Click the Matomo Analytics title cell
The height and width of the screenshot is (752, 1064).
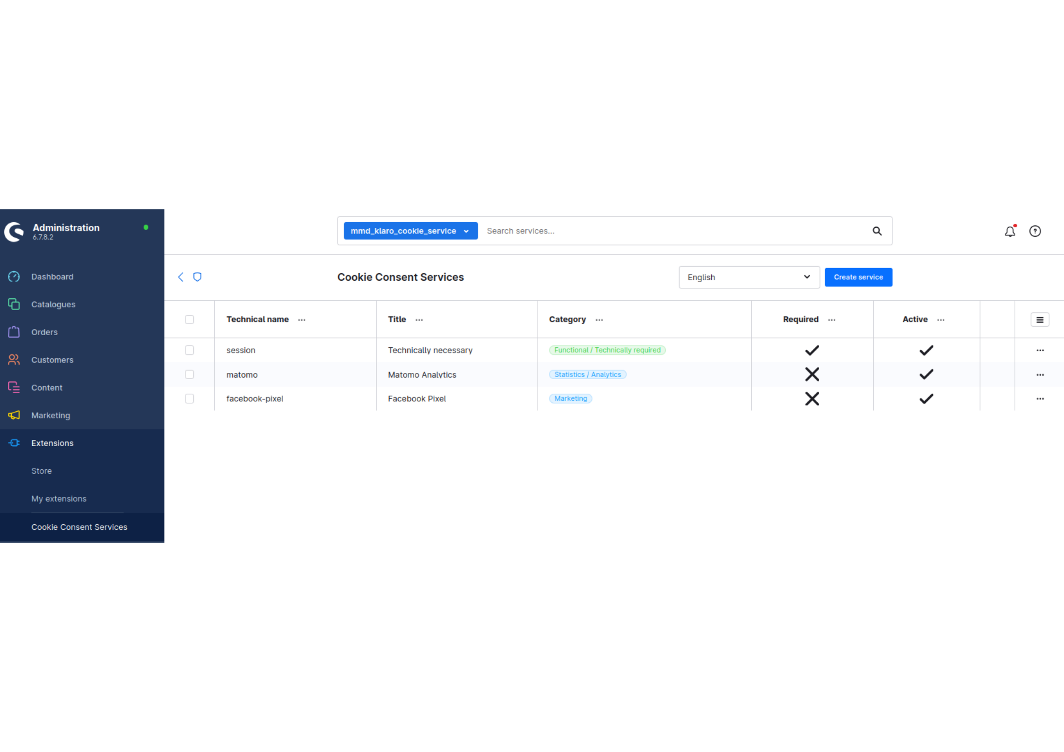[x=422, y=375]
